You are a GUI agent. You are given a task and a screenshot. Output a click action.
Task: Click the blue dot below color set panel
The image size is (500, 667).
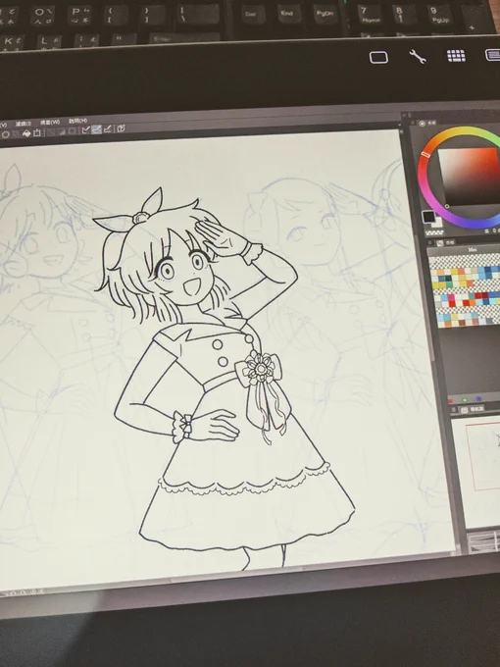[478, 399]
